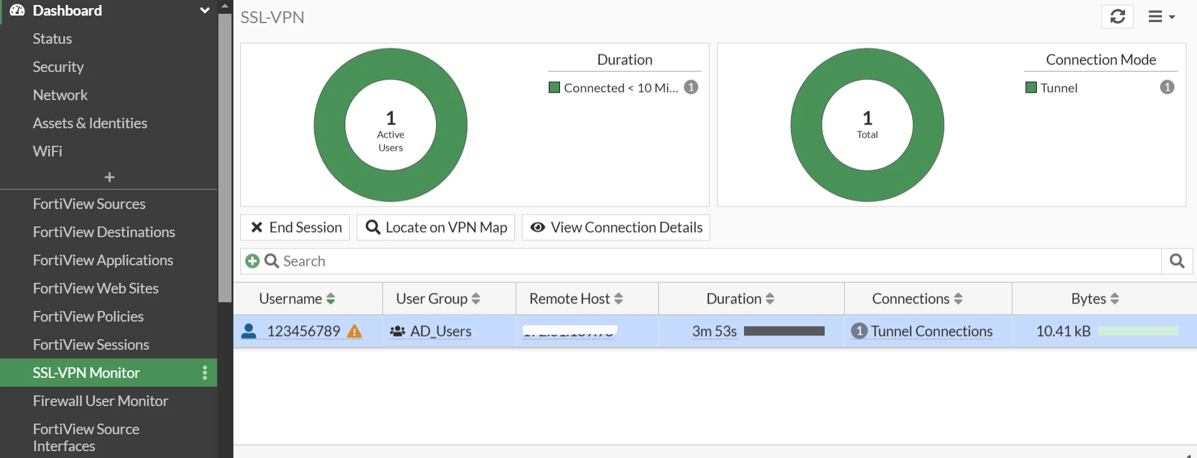Click green Connected < 10 Mi legend swatch
The height and width of the screenshot is (458, 1197).
click(x=554, y=87)
